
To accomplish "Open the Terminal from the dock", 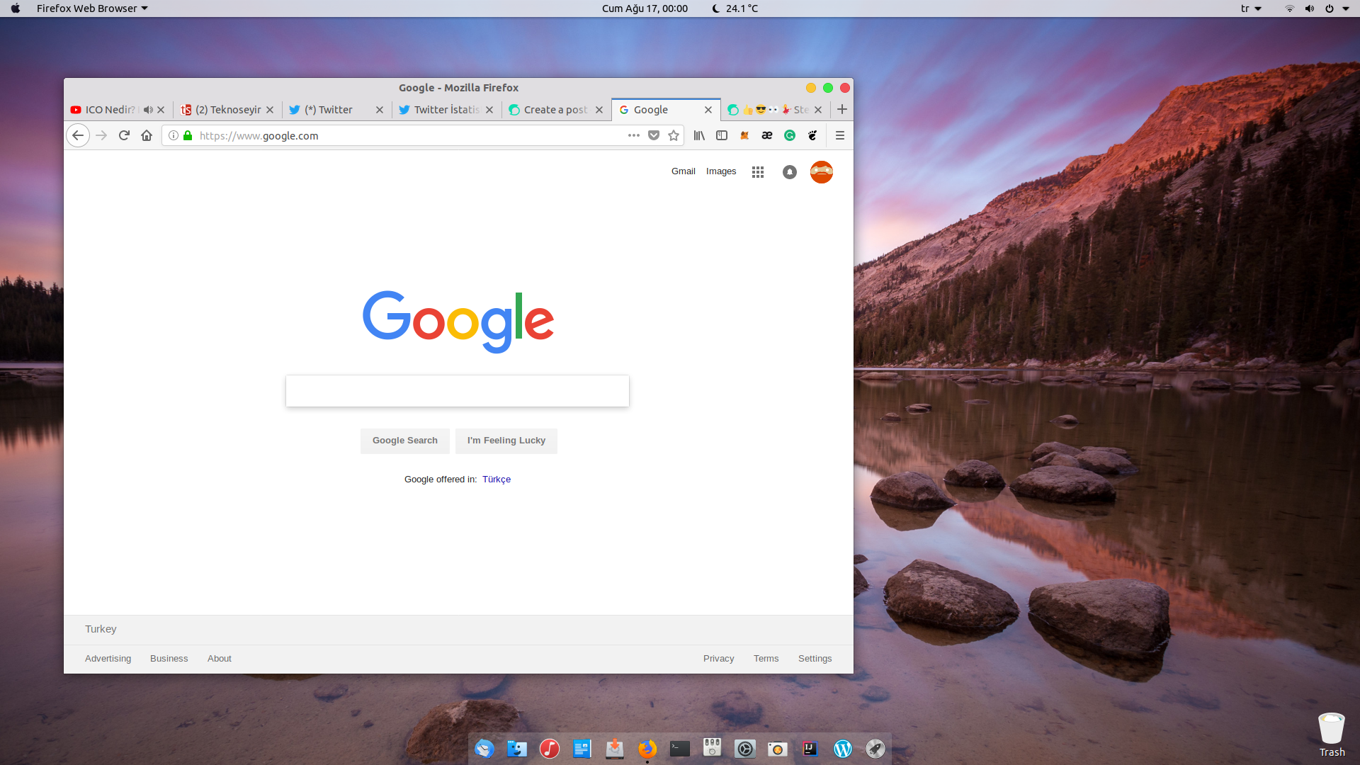I will tap(680, 749).
